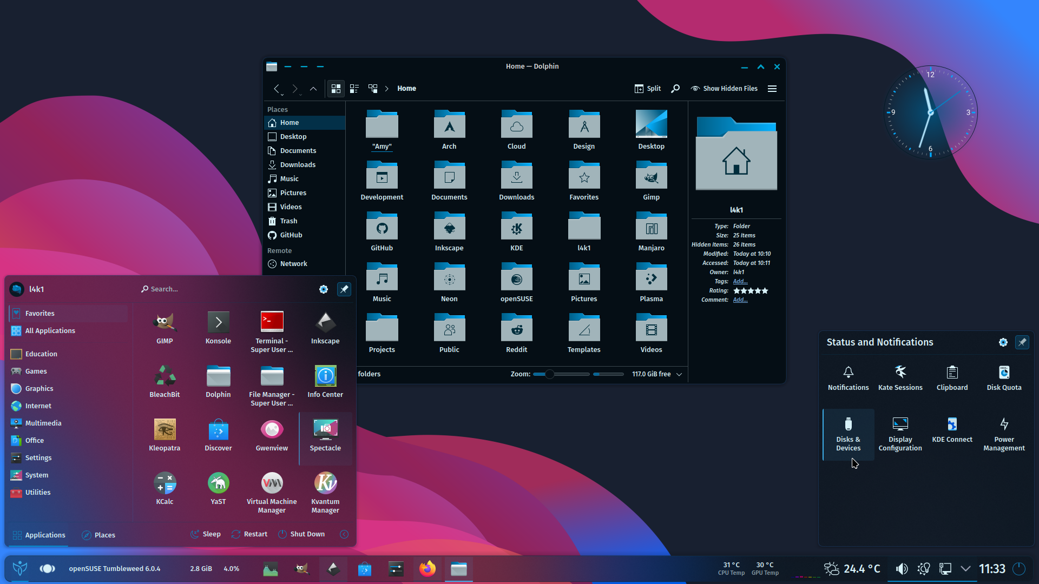Click Add tags link in Dolphin info

pos(740,281)
